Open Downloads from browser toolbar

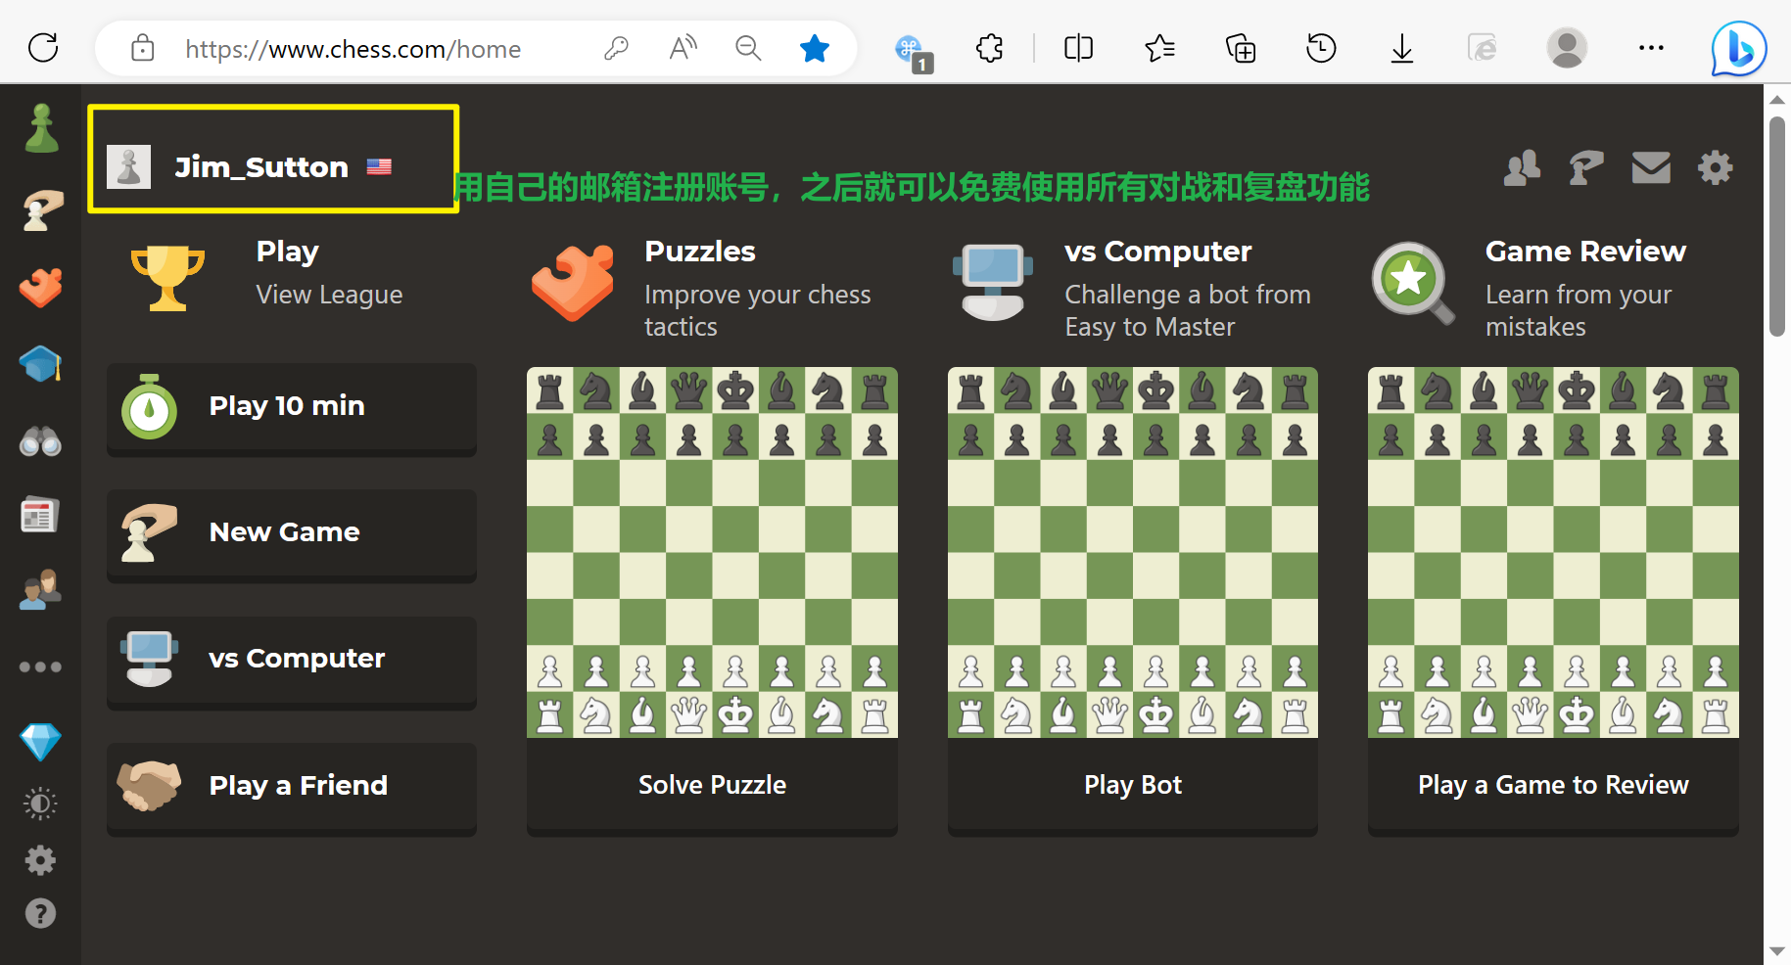point(1401,48)
